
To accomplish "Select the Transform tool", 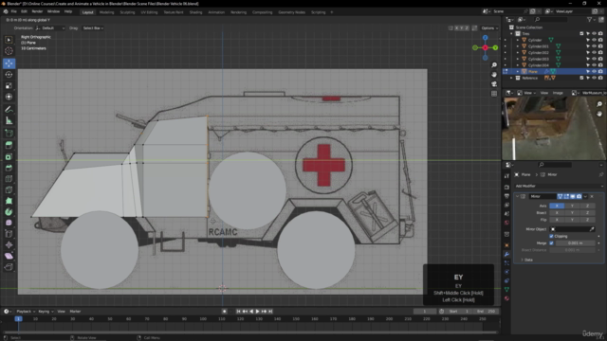I will tap(9, 97).
